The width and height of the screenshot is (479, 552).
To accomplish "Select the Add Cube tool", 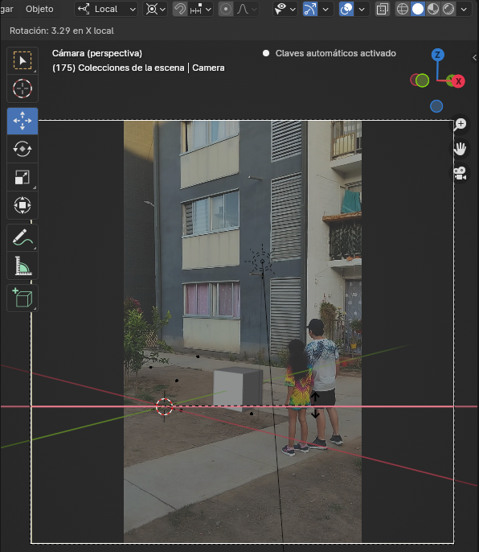I will click(x=23, y=299).
